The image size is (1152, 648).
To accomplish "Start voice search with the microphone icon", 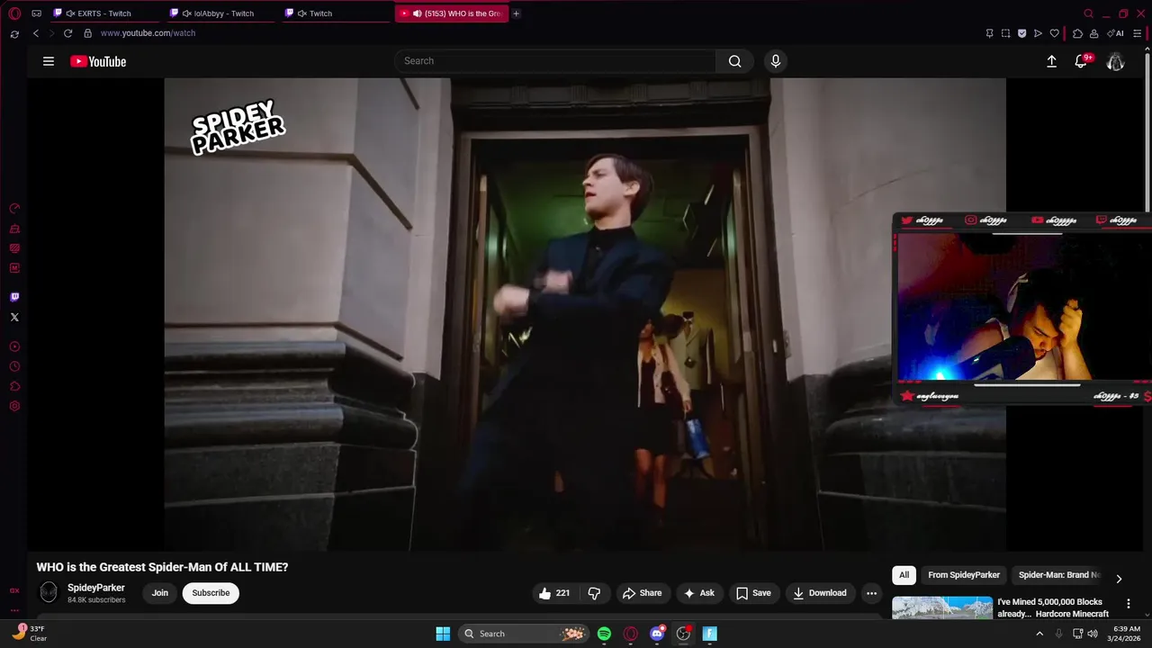I will coord(776,61).
